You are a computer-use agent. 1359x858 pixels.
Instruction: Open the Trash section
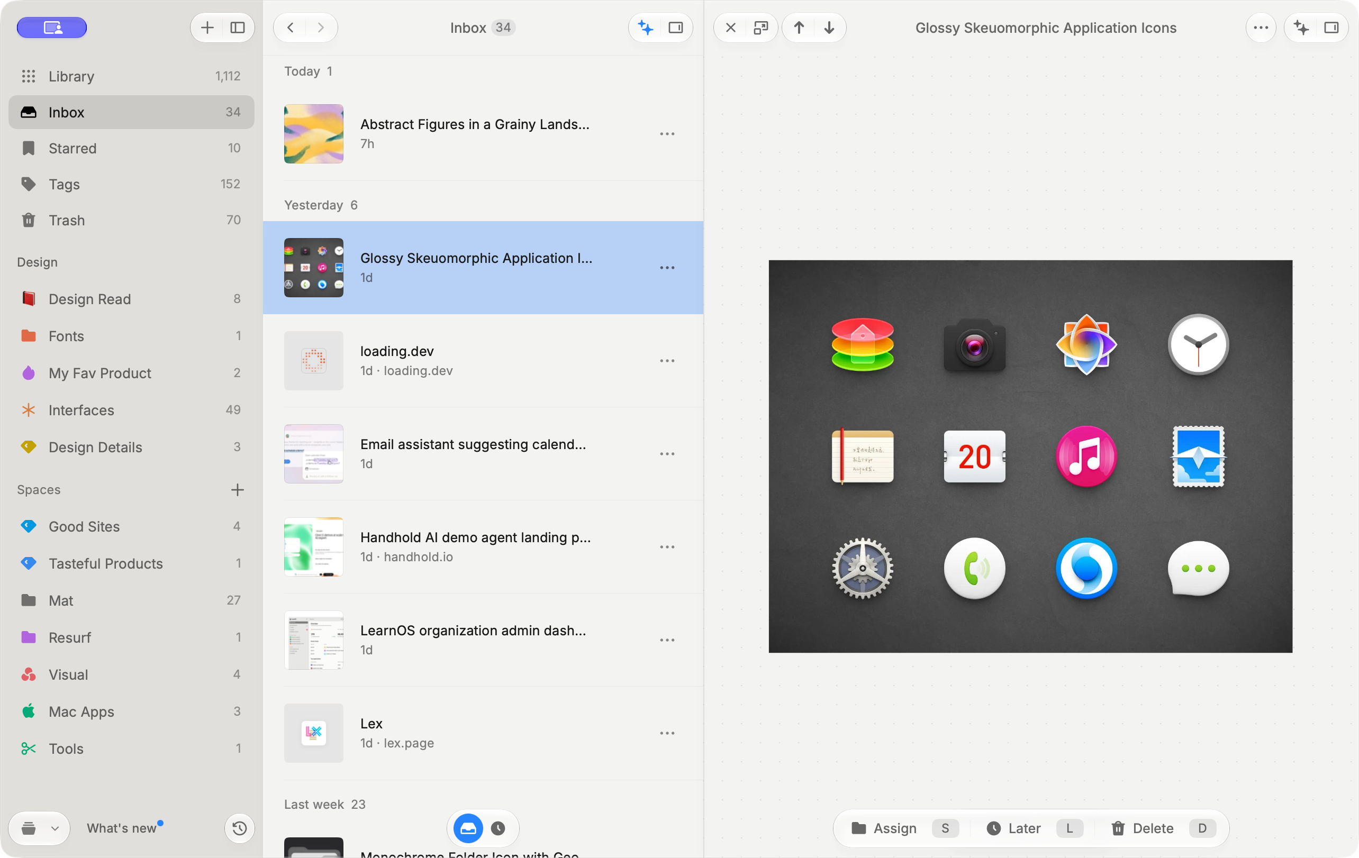[x=131, y=221]
